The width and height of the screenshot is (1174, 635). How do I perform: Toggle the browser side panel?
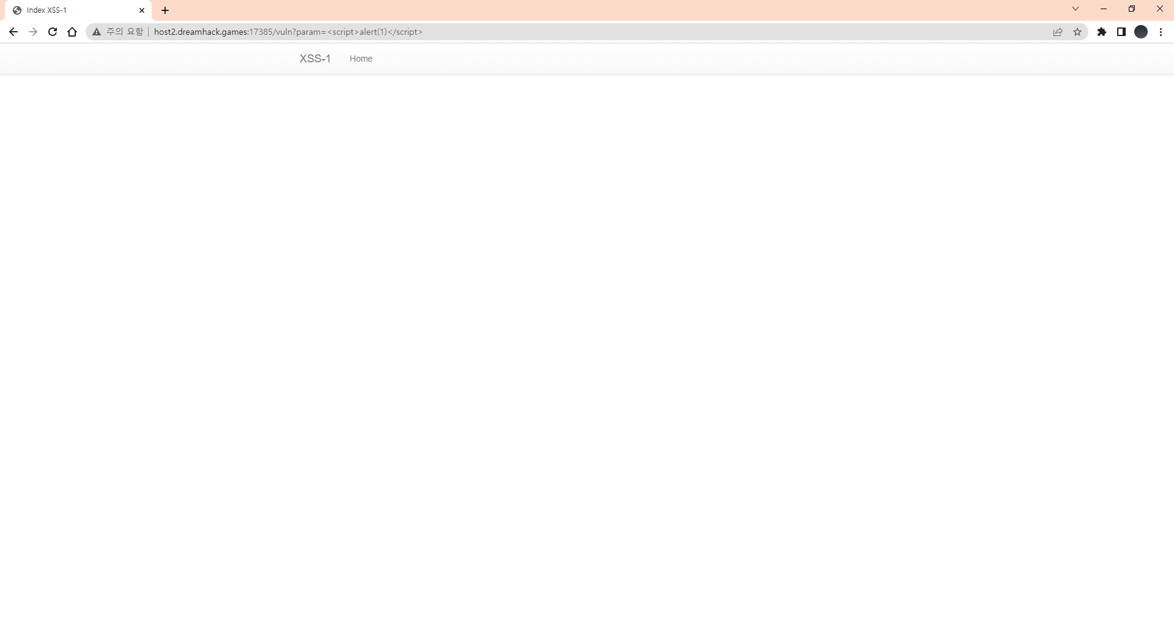click(x=1121, y=32)
